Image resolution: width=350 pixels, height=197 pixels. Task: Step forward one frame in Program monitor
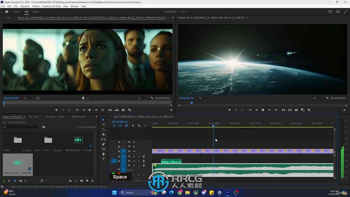[x=269, y=110]
